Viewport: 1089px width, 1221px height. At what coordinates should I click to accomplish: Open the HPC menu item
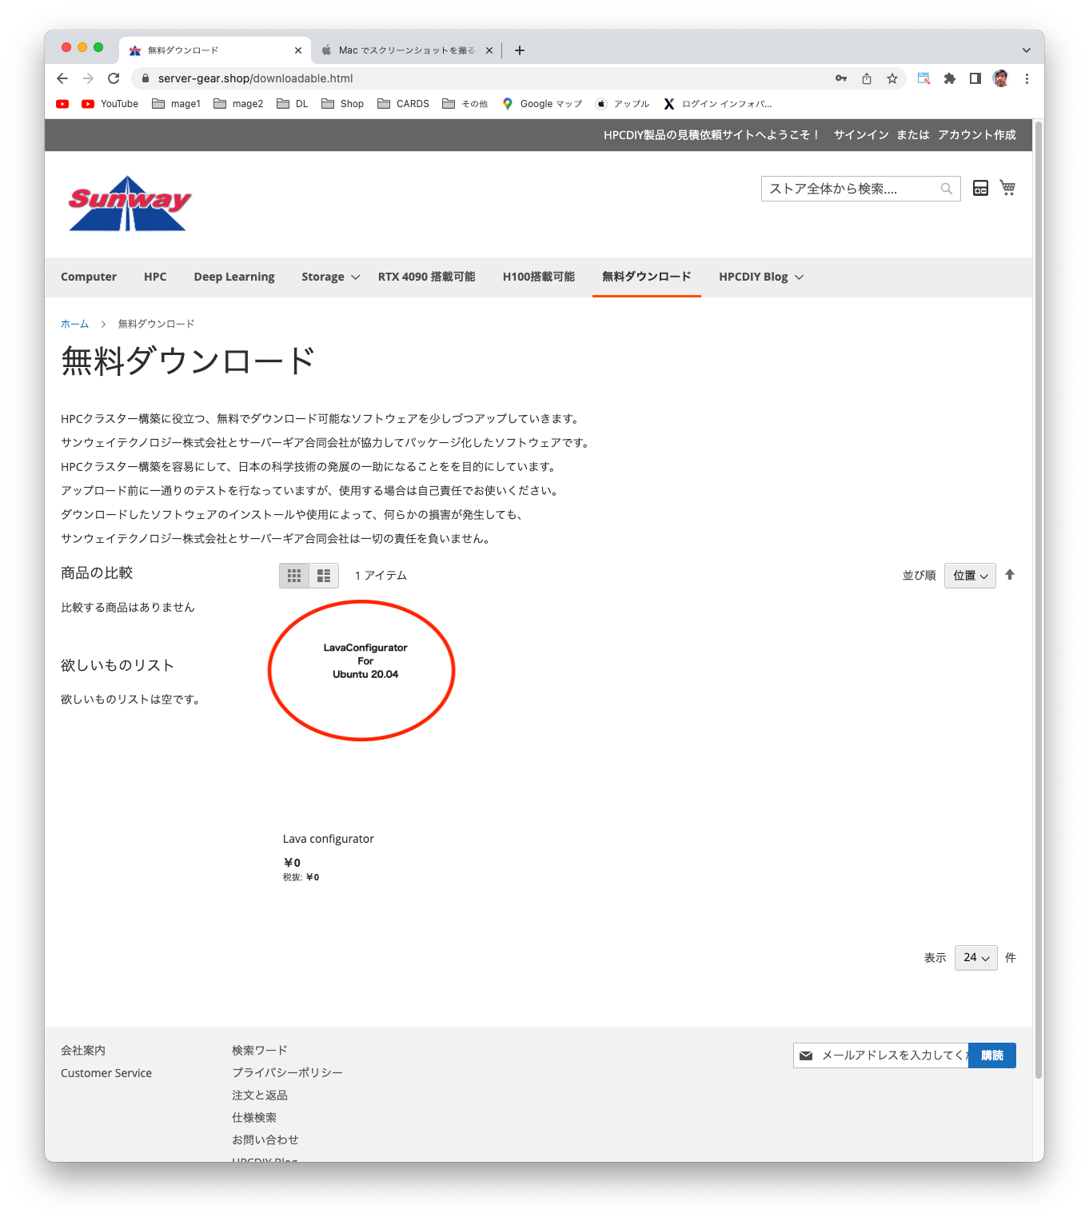tap(155, 277)
